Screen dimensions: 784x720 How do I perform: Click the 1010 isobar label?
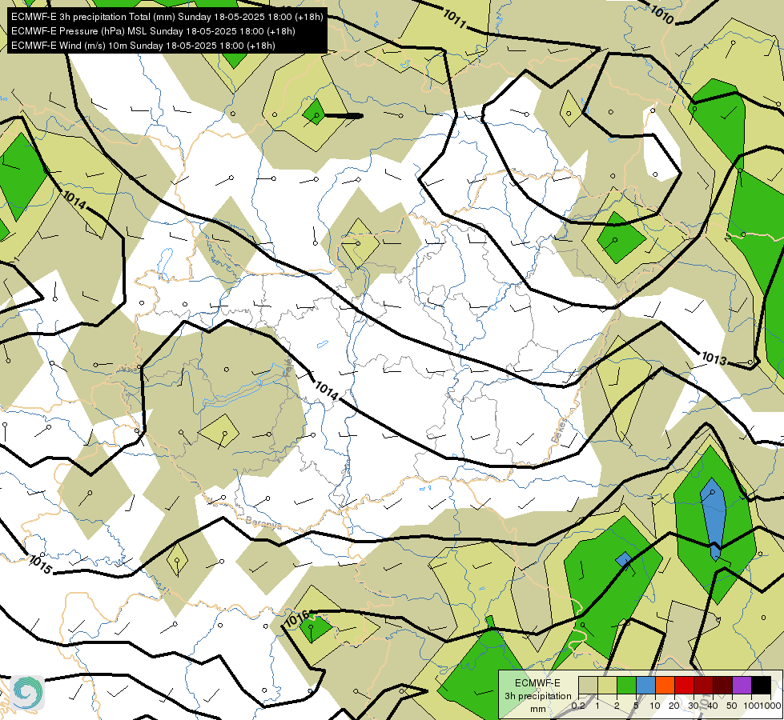662,14
